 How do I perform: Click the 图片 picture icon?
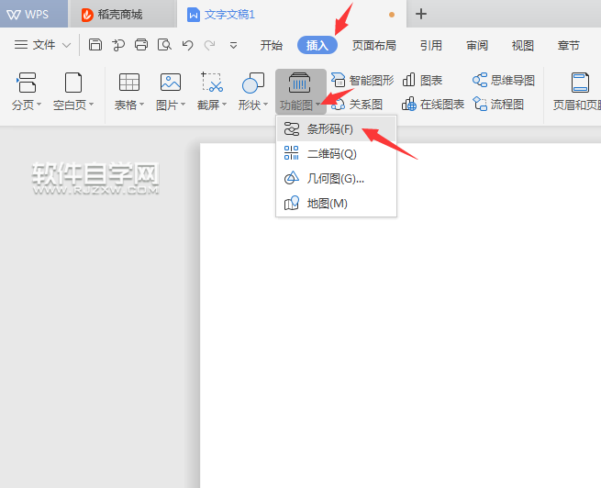(x=171, y=82)
